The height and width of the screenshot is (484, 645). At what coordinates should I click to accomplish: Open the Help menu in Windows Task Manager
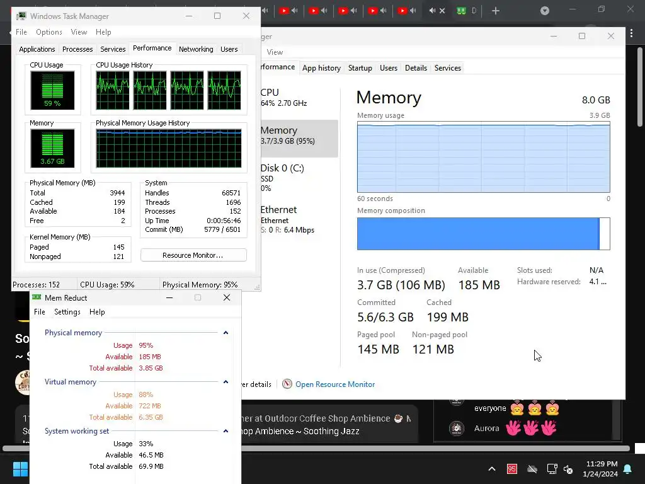pyautogui.click(x=103, y=32)
